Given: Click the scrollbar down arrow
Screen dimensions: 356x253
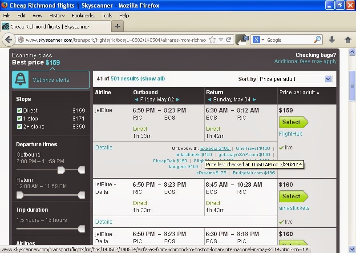Looking at the screenshot, I should click(352, 249).
